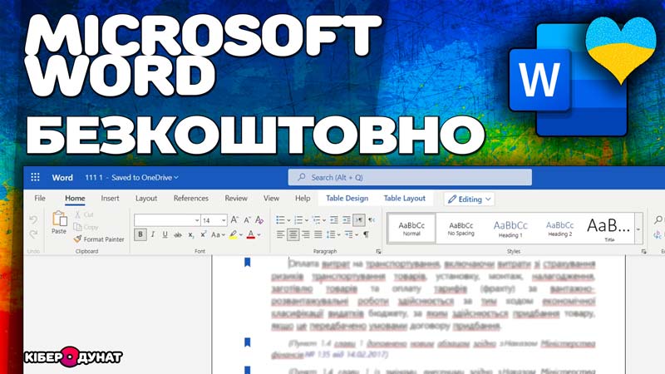
Task: Apply the yellow highlight color
Action: 233,234
